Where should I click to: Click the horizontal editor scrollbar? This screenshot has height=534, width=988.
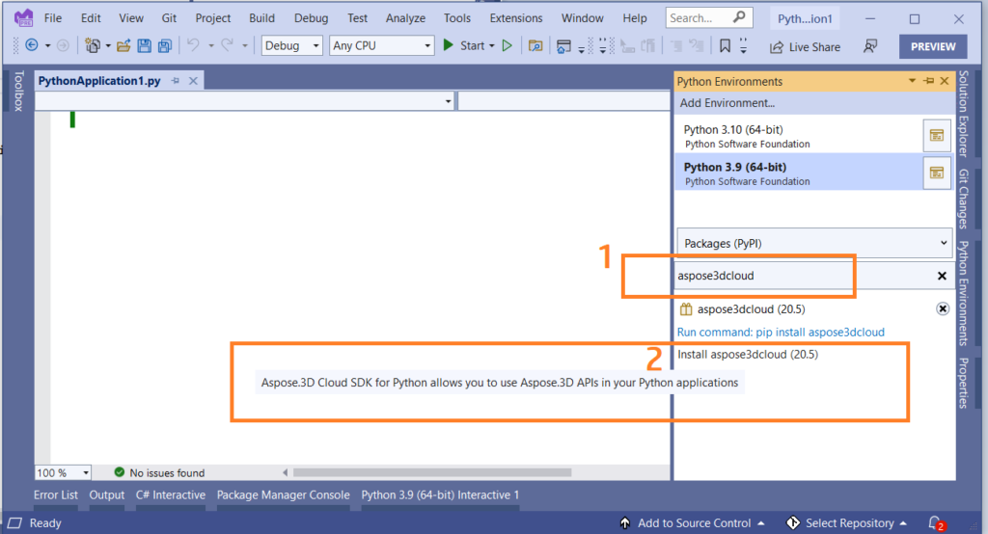[432, 472]
